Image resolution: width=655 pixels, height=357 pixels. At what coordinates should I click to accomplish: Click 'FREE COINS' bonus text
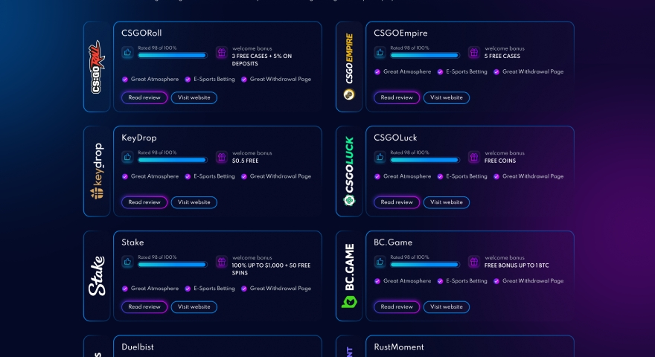500,161
